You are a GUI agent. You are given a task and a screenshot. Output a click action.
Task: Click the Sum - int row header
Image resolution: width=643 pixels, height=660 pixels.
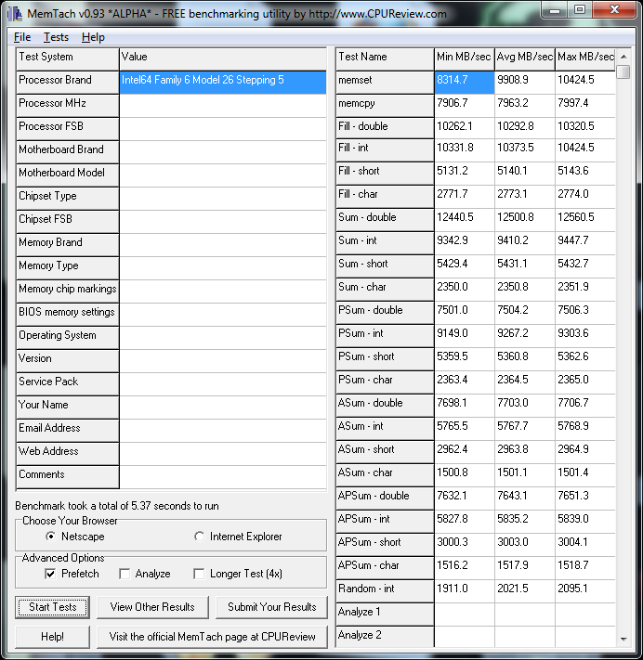point(385,242)
